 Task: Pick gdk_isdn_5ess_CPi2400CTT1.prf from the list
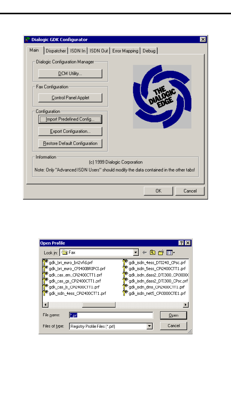(x=157, y=269)
